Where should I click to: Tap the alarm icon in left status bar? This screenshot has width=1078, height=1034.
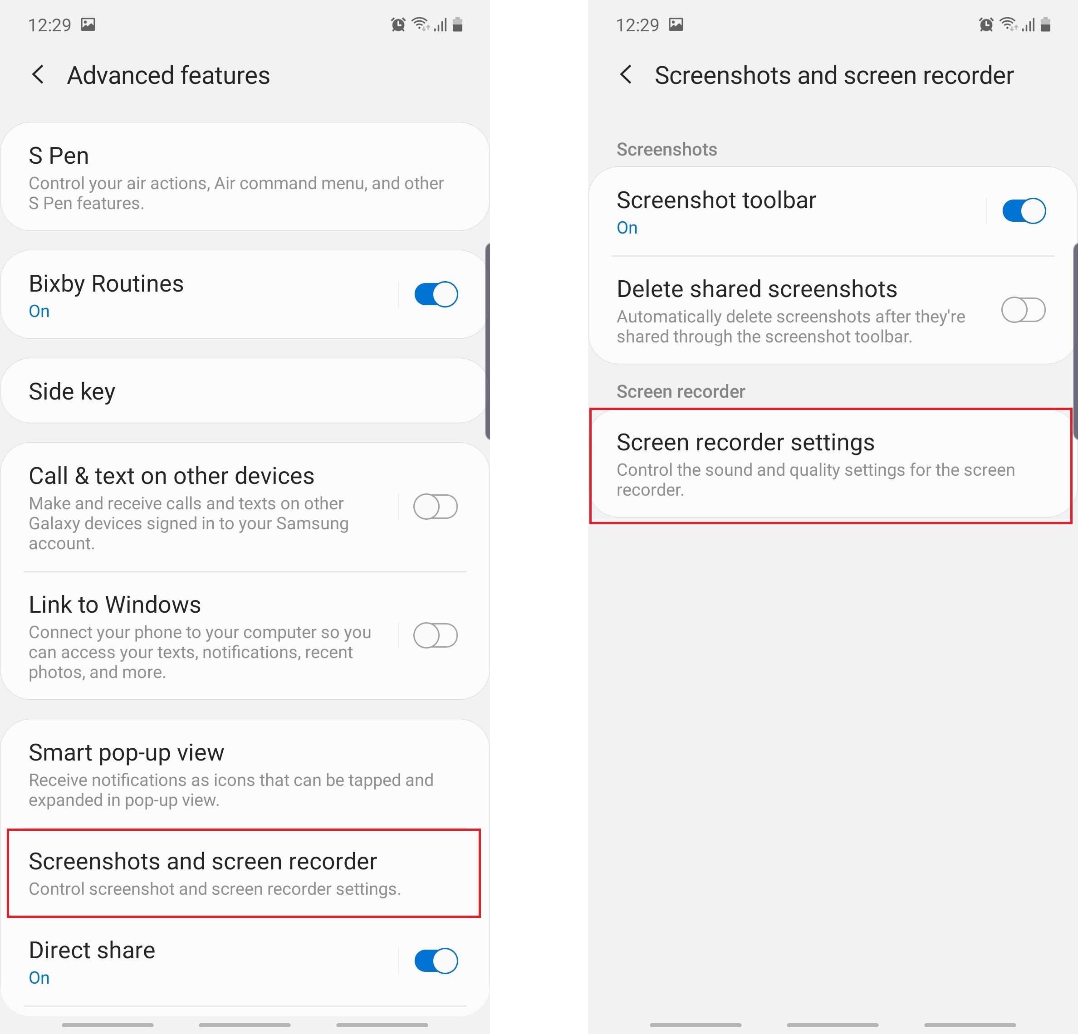tap(398, 24)
